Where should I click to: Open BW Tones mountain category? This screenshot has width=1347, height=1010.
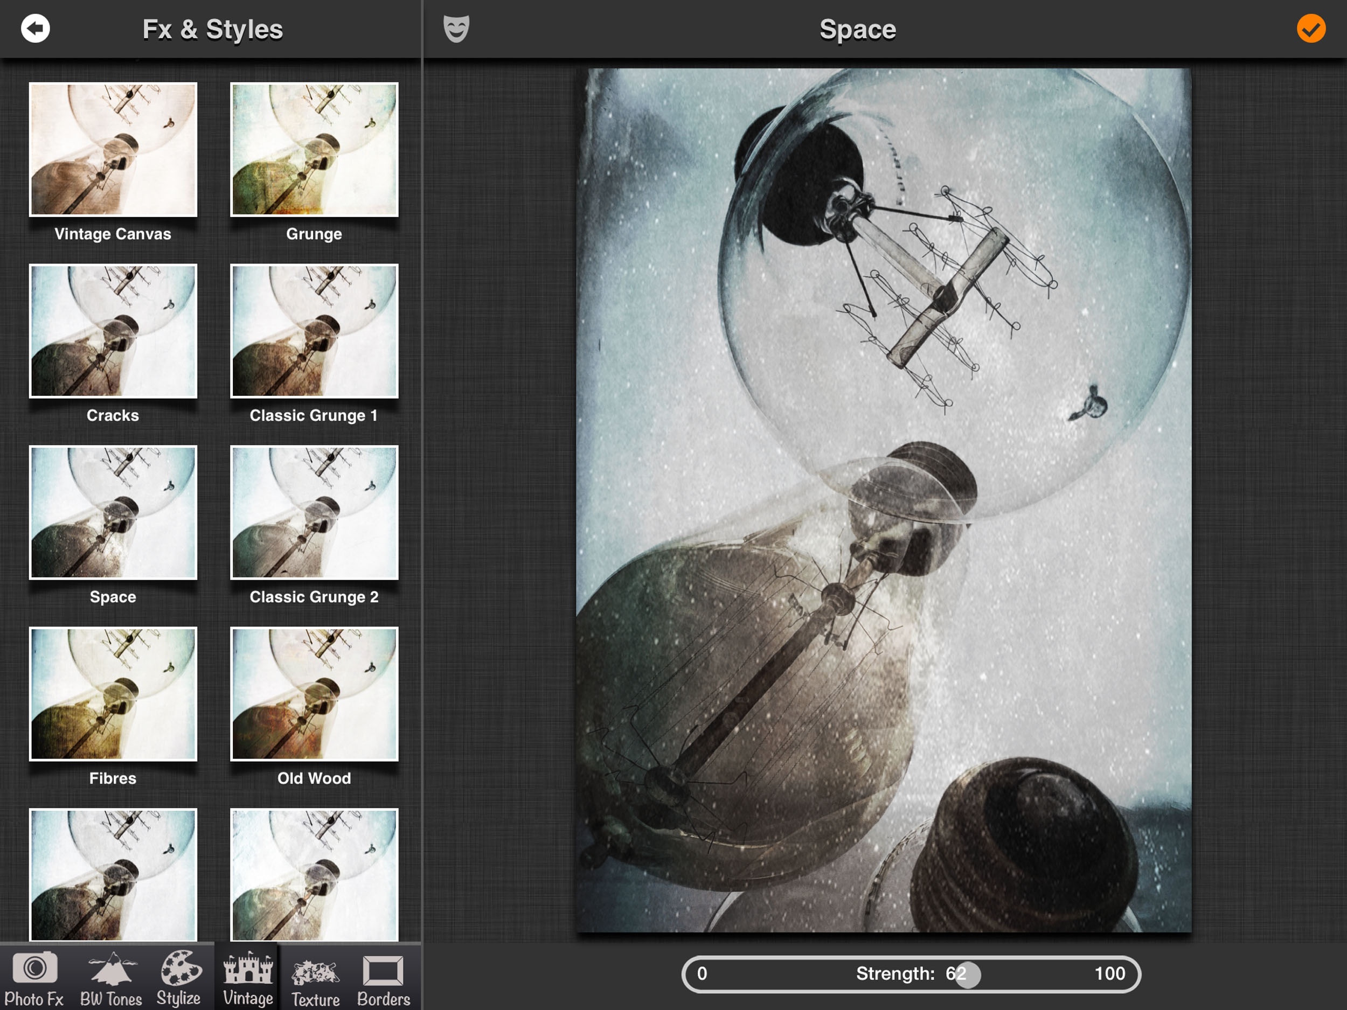point(111,978)
